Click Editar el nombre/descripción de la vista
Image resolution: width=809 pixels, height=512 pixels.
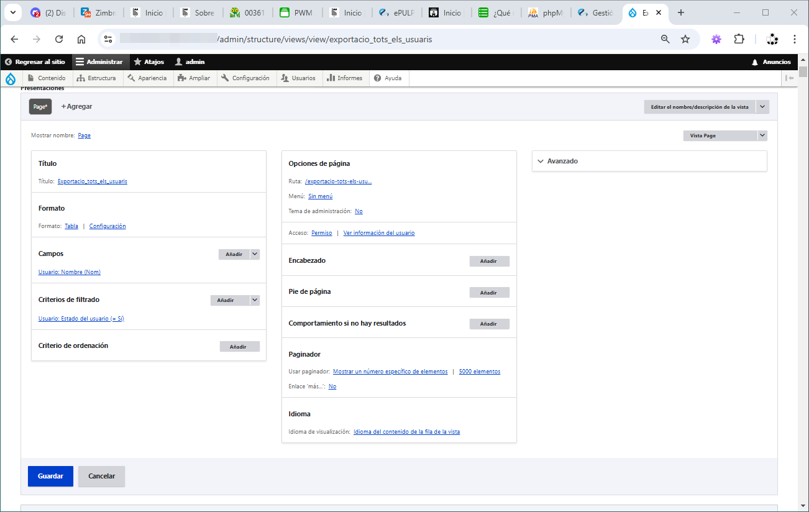700,107
